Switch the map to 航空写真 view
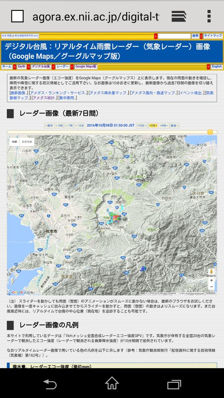The image size is (224, 398). tap(27, 142)
